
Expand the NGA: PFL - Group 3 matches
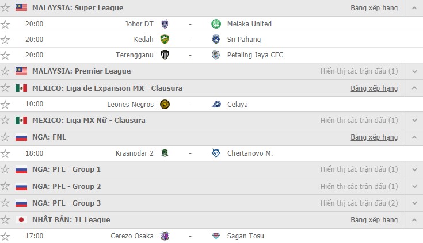point(414,203)
